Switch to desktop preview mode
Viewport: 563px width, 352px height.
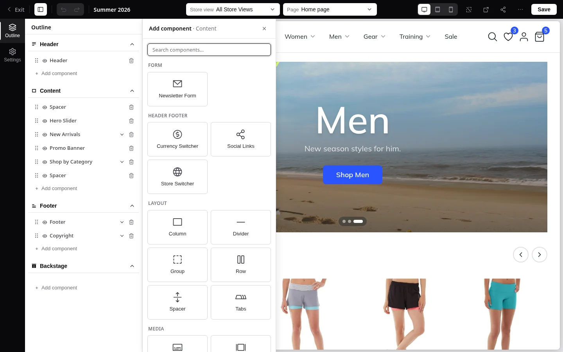[x=424, y=9]
